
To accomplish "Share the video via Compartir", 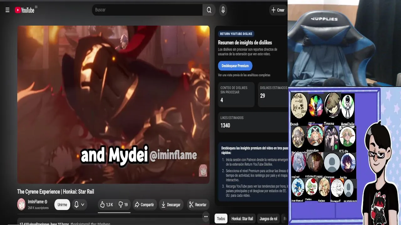I will tap(144, 205).
